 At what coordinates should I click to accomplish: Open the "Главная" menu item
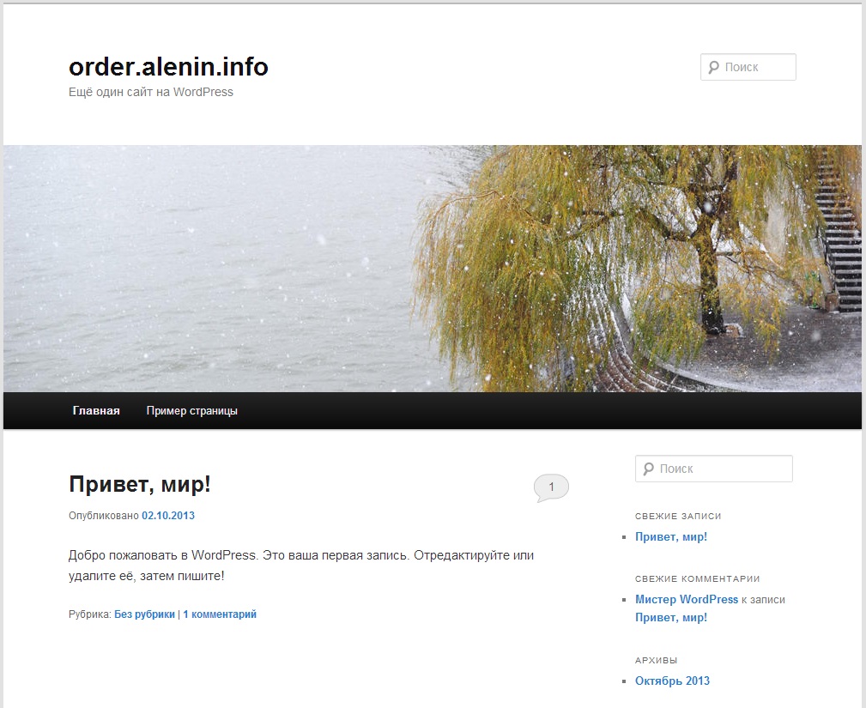click(95, 410)
